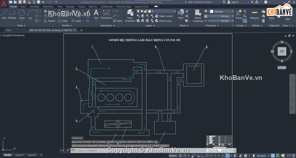296x158 pixels.
Task: Open the Decimal units dropdown
Action: coord(263,156)
